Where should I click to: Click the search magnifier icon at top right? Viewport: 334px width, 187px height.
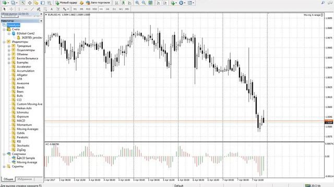(323, 3)
